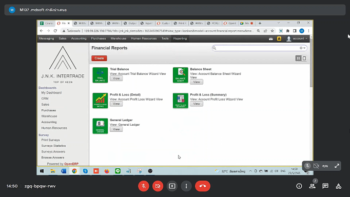Open the OpenERP messages envelope icon
This screenshot has width=350, height=197.
271,38
